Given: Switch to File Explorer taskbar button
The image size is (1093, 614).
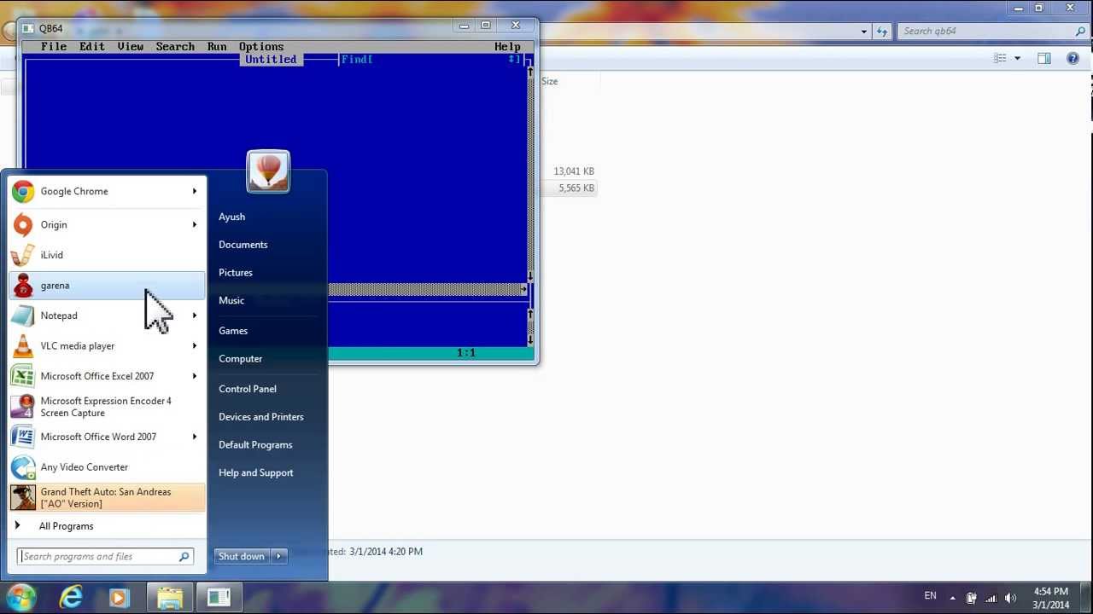Looking at the screenshot, I should point(170,597).
